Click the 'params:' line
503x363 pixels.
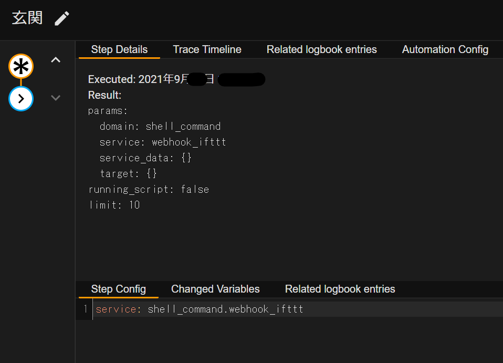click(108, 111)
